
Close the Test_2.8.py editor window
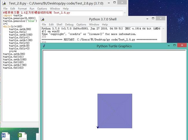click(x=122, y=2)
